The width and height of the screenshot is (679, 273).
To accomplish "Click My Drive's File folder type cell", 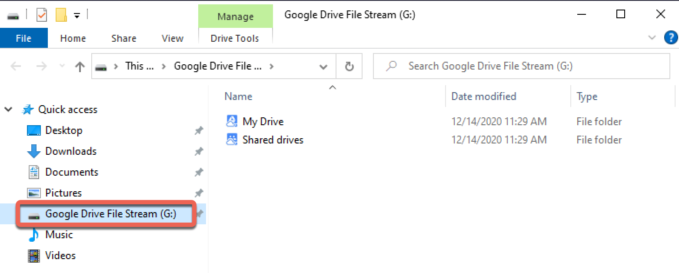I will (x=599, y=122).
